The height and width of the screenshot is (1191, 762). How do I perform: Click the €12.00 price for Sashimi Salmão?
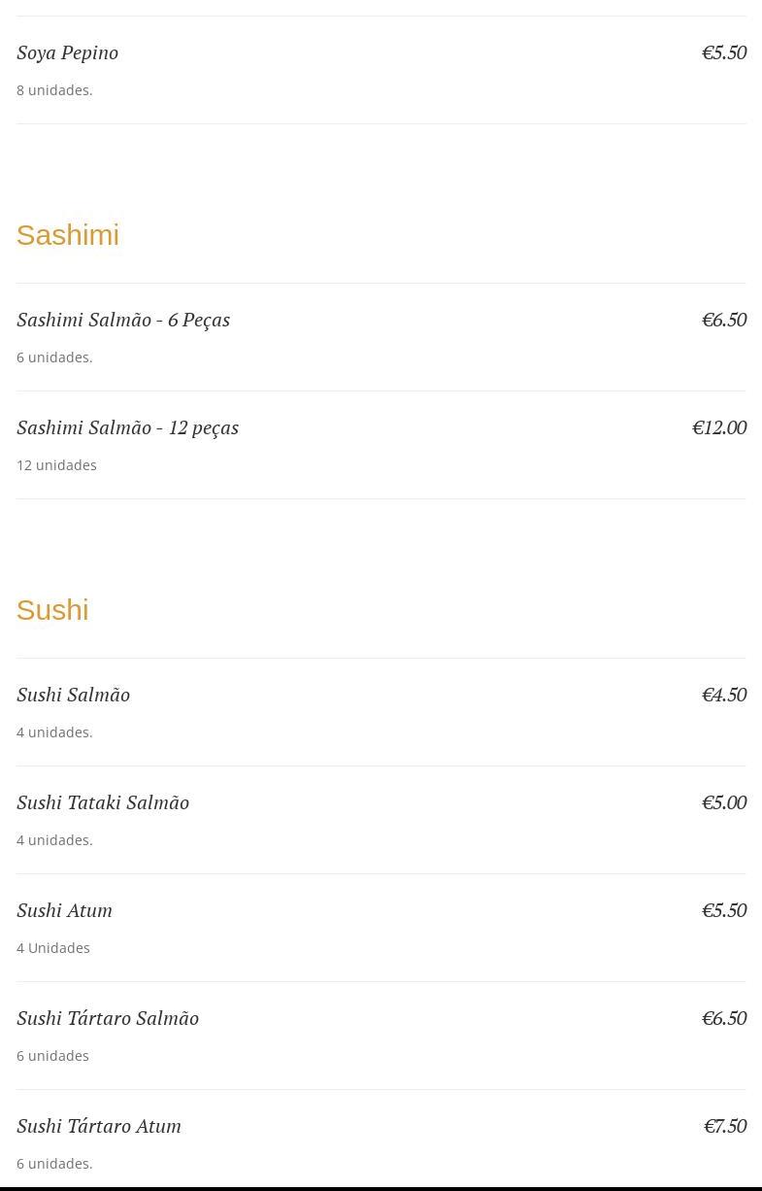(719, 427)
